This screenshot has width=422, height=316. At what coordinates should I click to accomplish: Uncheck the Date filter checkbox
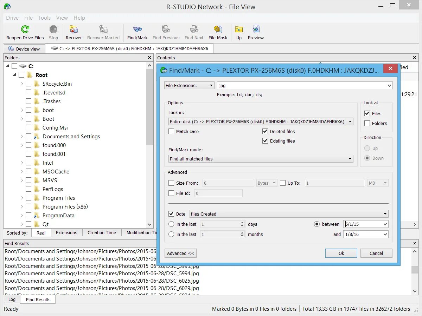pyautogui.click(x=171, y=214)
